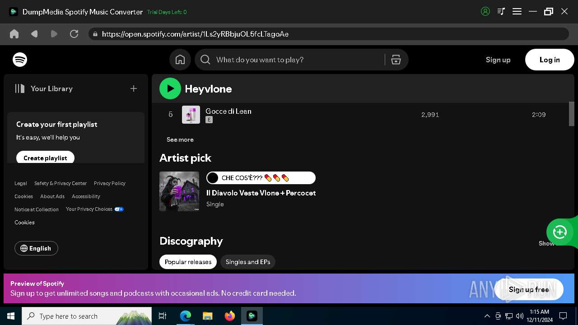
Task: Open Notice at Collection link
Action: tap(37, 209)
